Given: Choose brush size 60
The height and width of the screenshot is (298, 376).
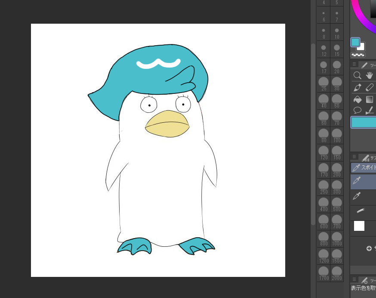Looking at the screenshot, I should tap(324, 118).
